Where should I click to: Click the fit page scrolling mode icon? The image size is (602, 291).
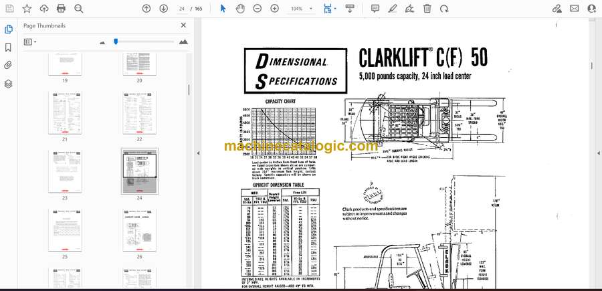tap(327, 9)
